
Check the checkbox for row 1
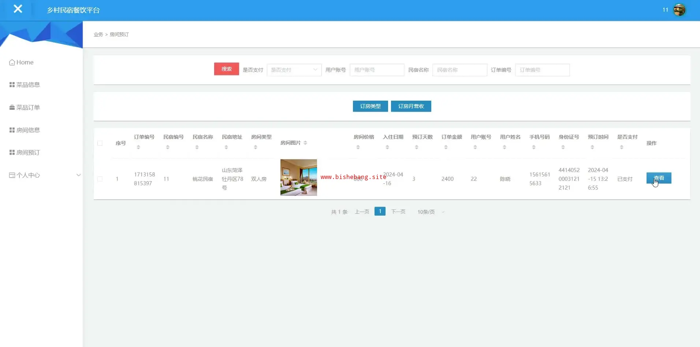tap(100, 179)
